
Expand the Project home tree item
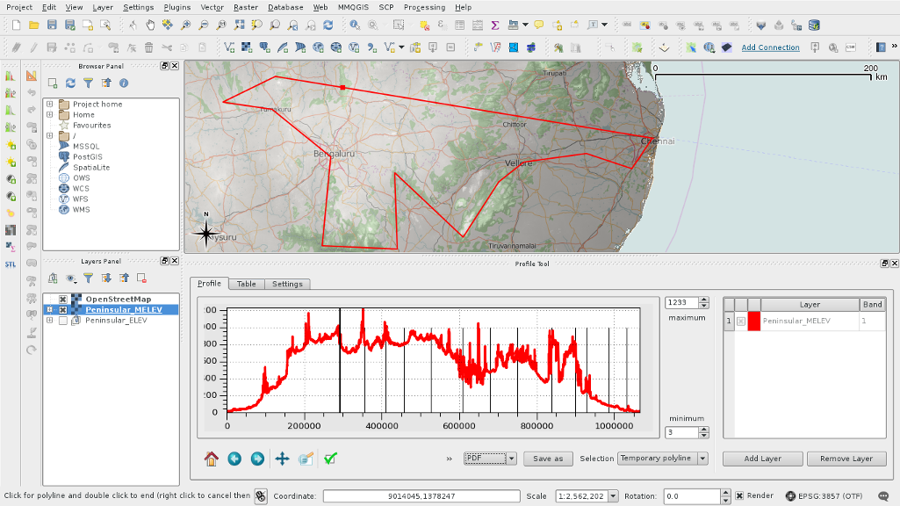coord(50,105)
